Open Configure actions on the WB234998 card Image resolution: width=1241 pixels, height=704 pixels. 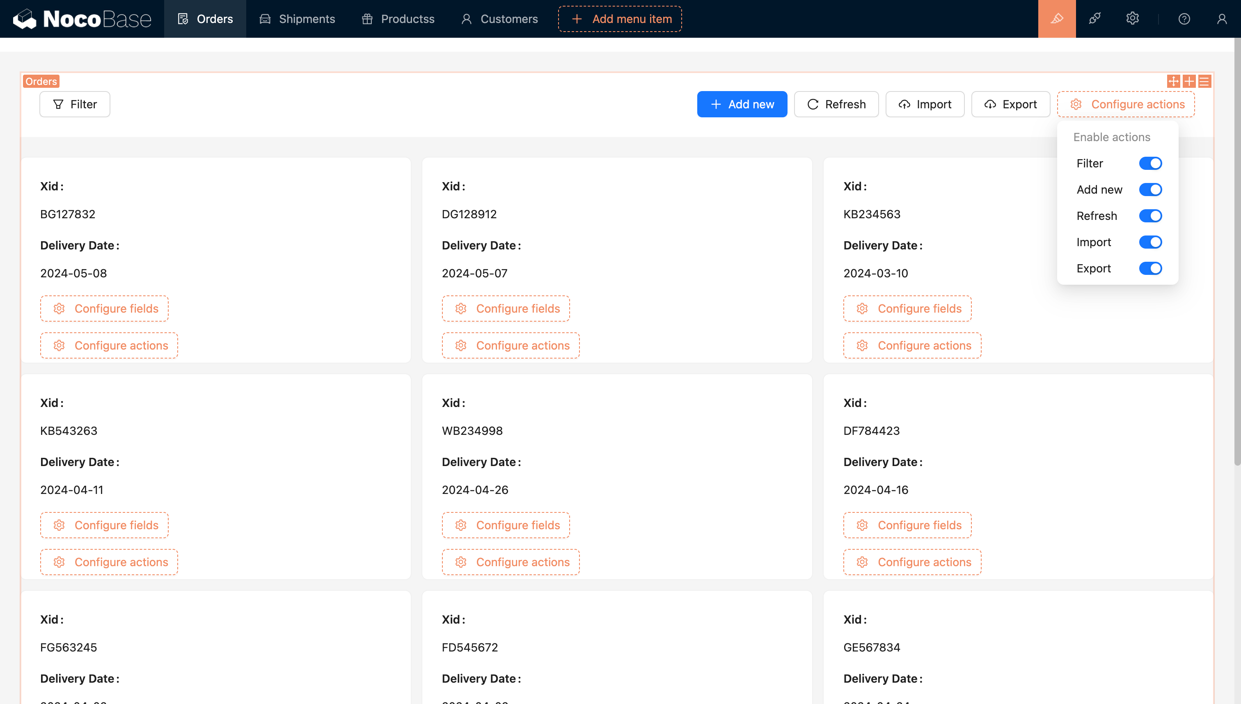(x=511, y=562)
